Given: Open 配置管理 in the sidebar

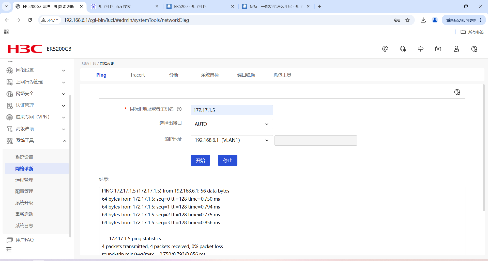Looking at the screenshot, I should pyautogui.click(x=24, y=192).
